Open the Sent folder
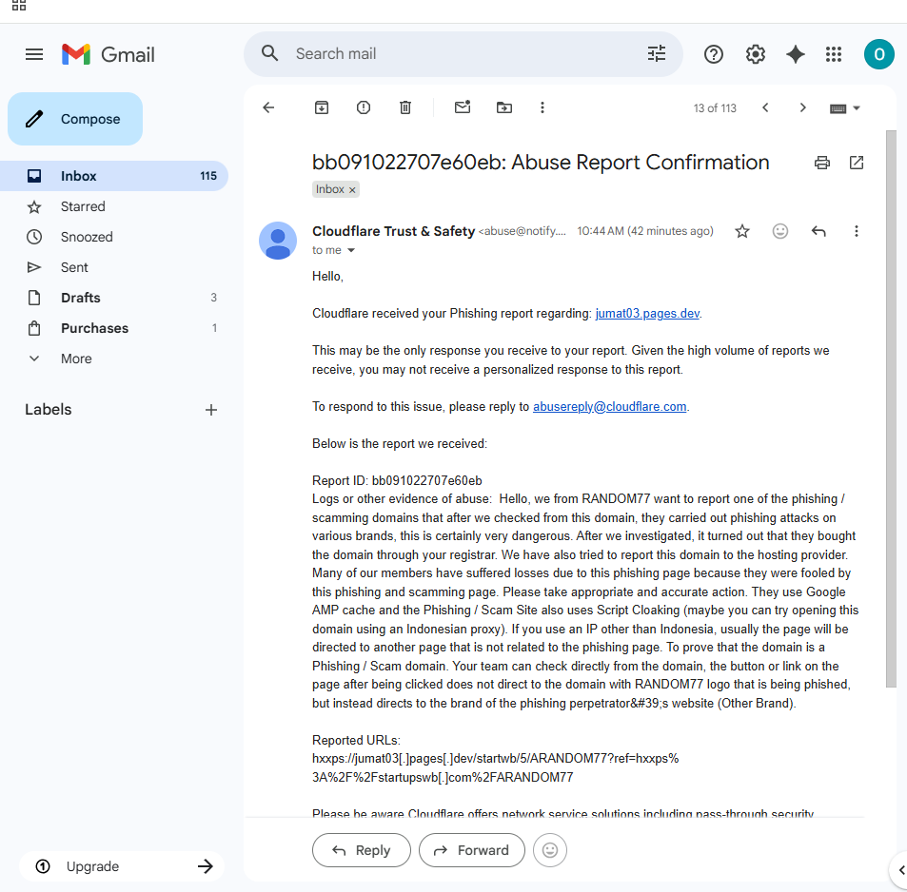Image resolution: width=907 pixels, height=892 pixels. [x=114, y=267]
